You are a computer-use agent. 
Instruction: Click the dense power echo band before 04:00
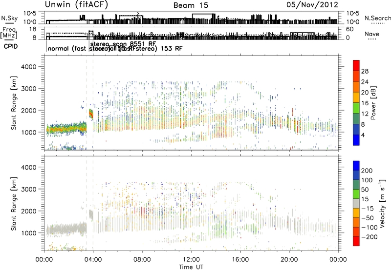[66, 129]
